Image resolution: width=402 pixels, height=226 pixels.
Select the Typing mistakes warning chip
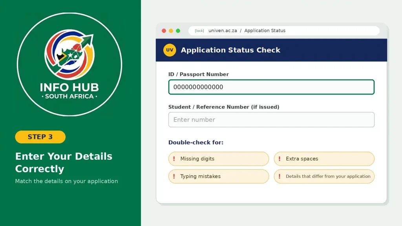coord(219,176)
